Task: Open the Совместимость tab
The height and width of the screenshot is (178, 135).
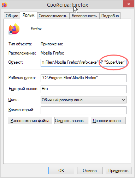Action: pyautogui.click(x=53, y=16)
